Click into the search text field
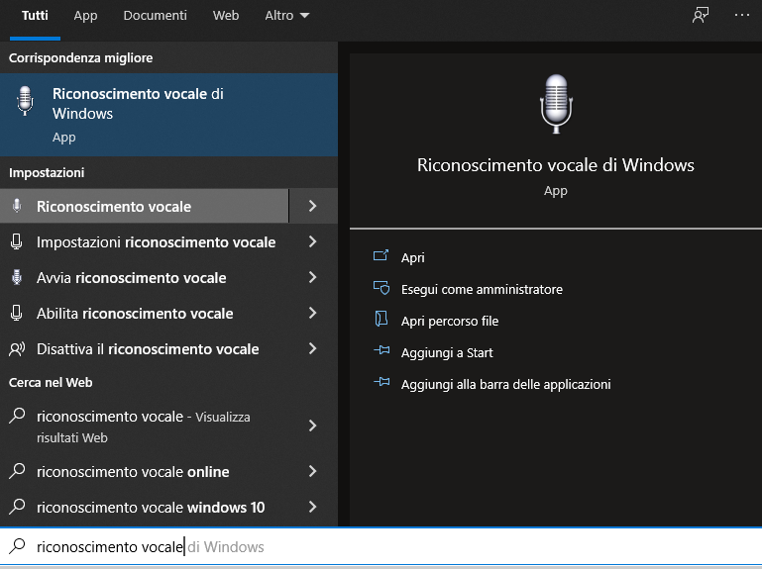Viewport: 762px width, 569px height. pos(381,546)
